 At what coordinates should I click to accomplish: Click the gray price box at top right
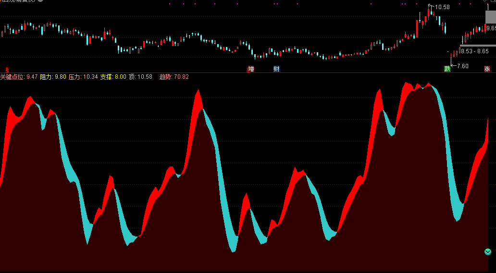[490, 17]
